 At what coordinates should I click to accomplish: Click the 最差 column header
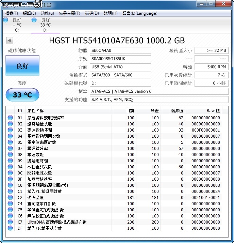click(x=149, y=110)
